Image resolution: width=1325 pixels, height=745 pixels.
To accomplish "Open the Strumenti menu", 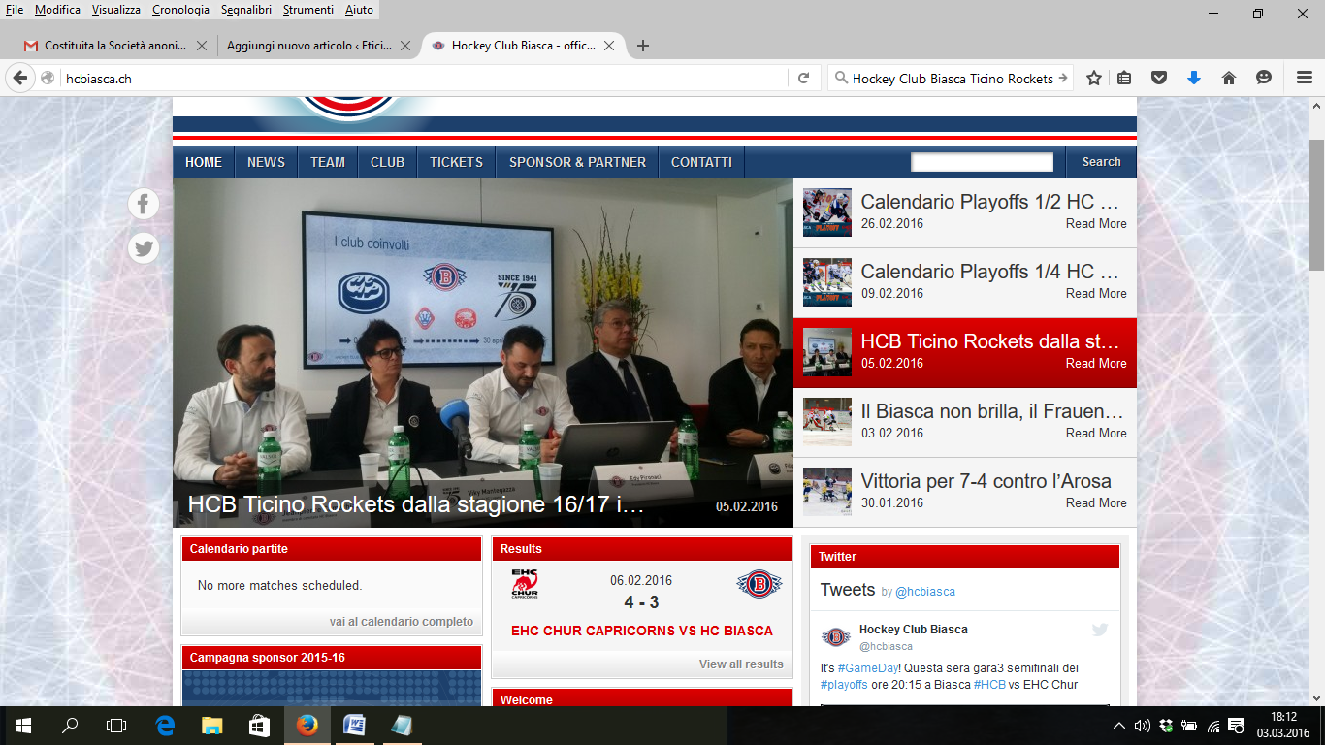I will (308, 10).
